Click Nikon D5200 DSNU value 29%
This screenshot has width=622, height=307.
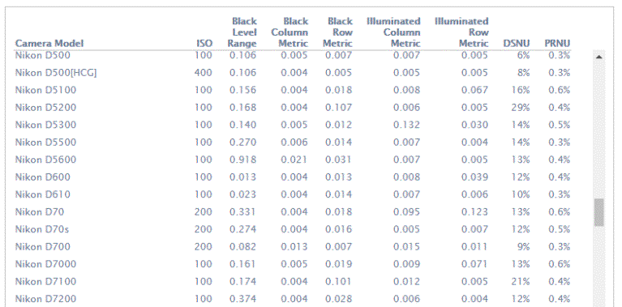[x=521, y=108]
